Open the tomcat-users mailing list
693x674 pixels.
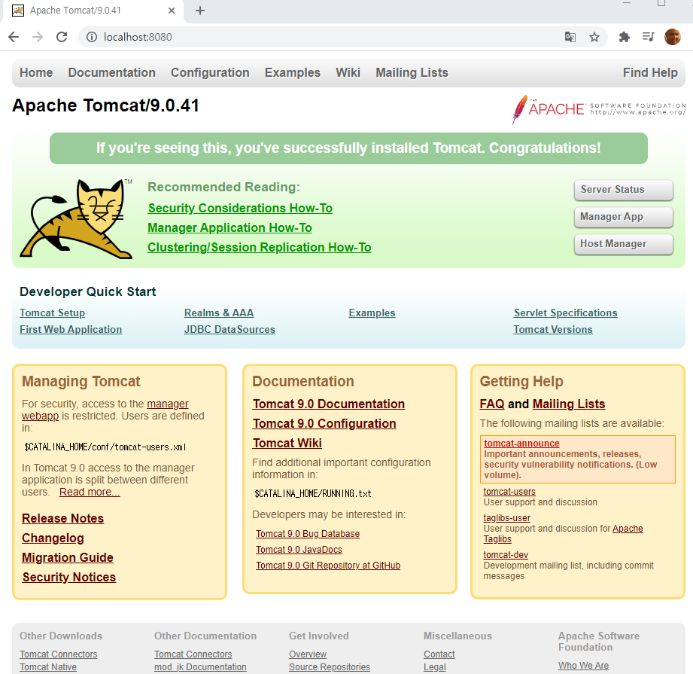509,492
